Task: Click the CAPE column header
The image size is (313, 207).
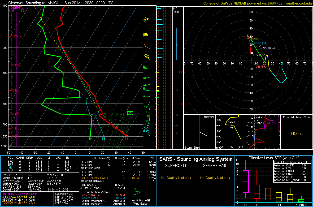Action: (20, 158)
